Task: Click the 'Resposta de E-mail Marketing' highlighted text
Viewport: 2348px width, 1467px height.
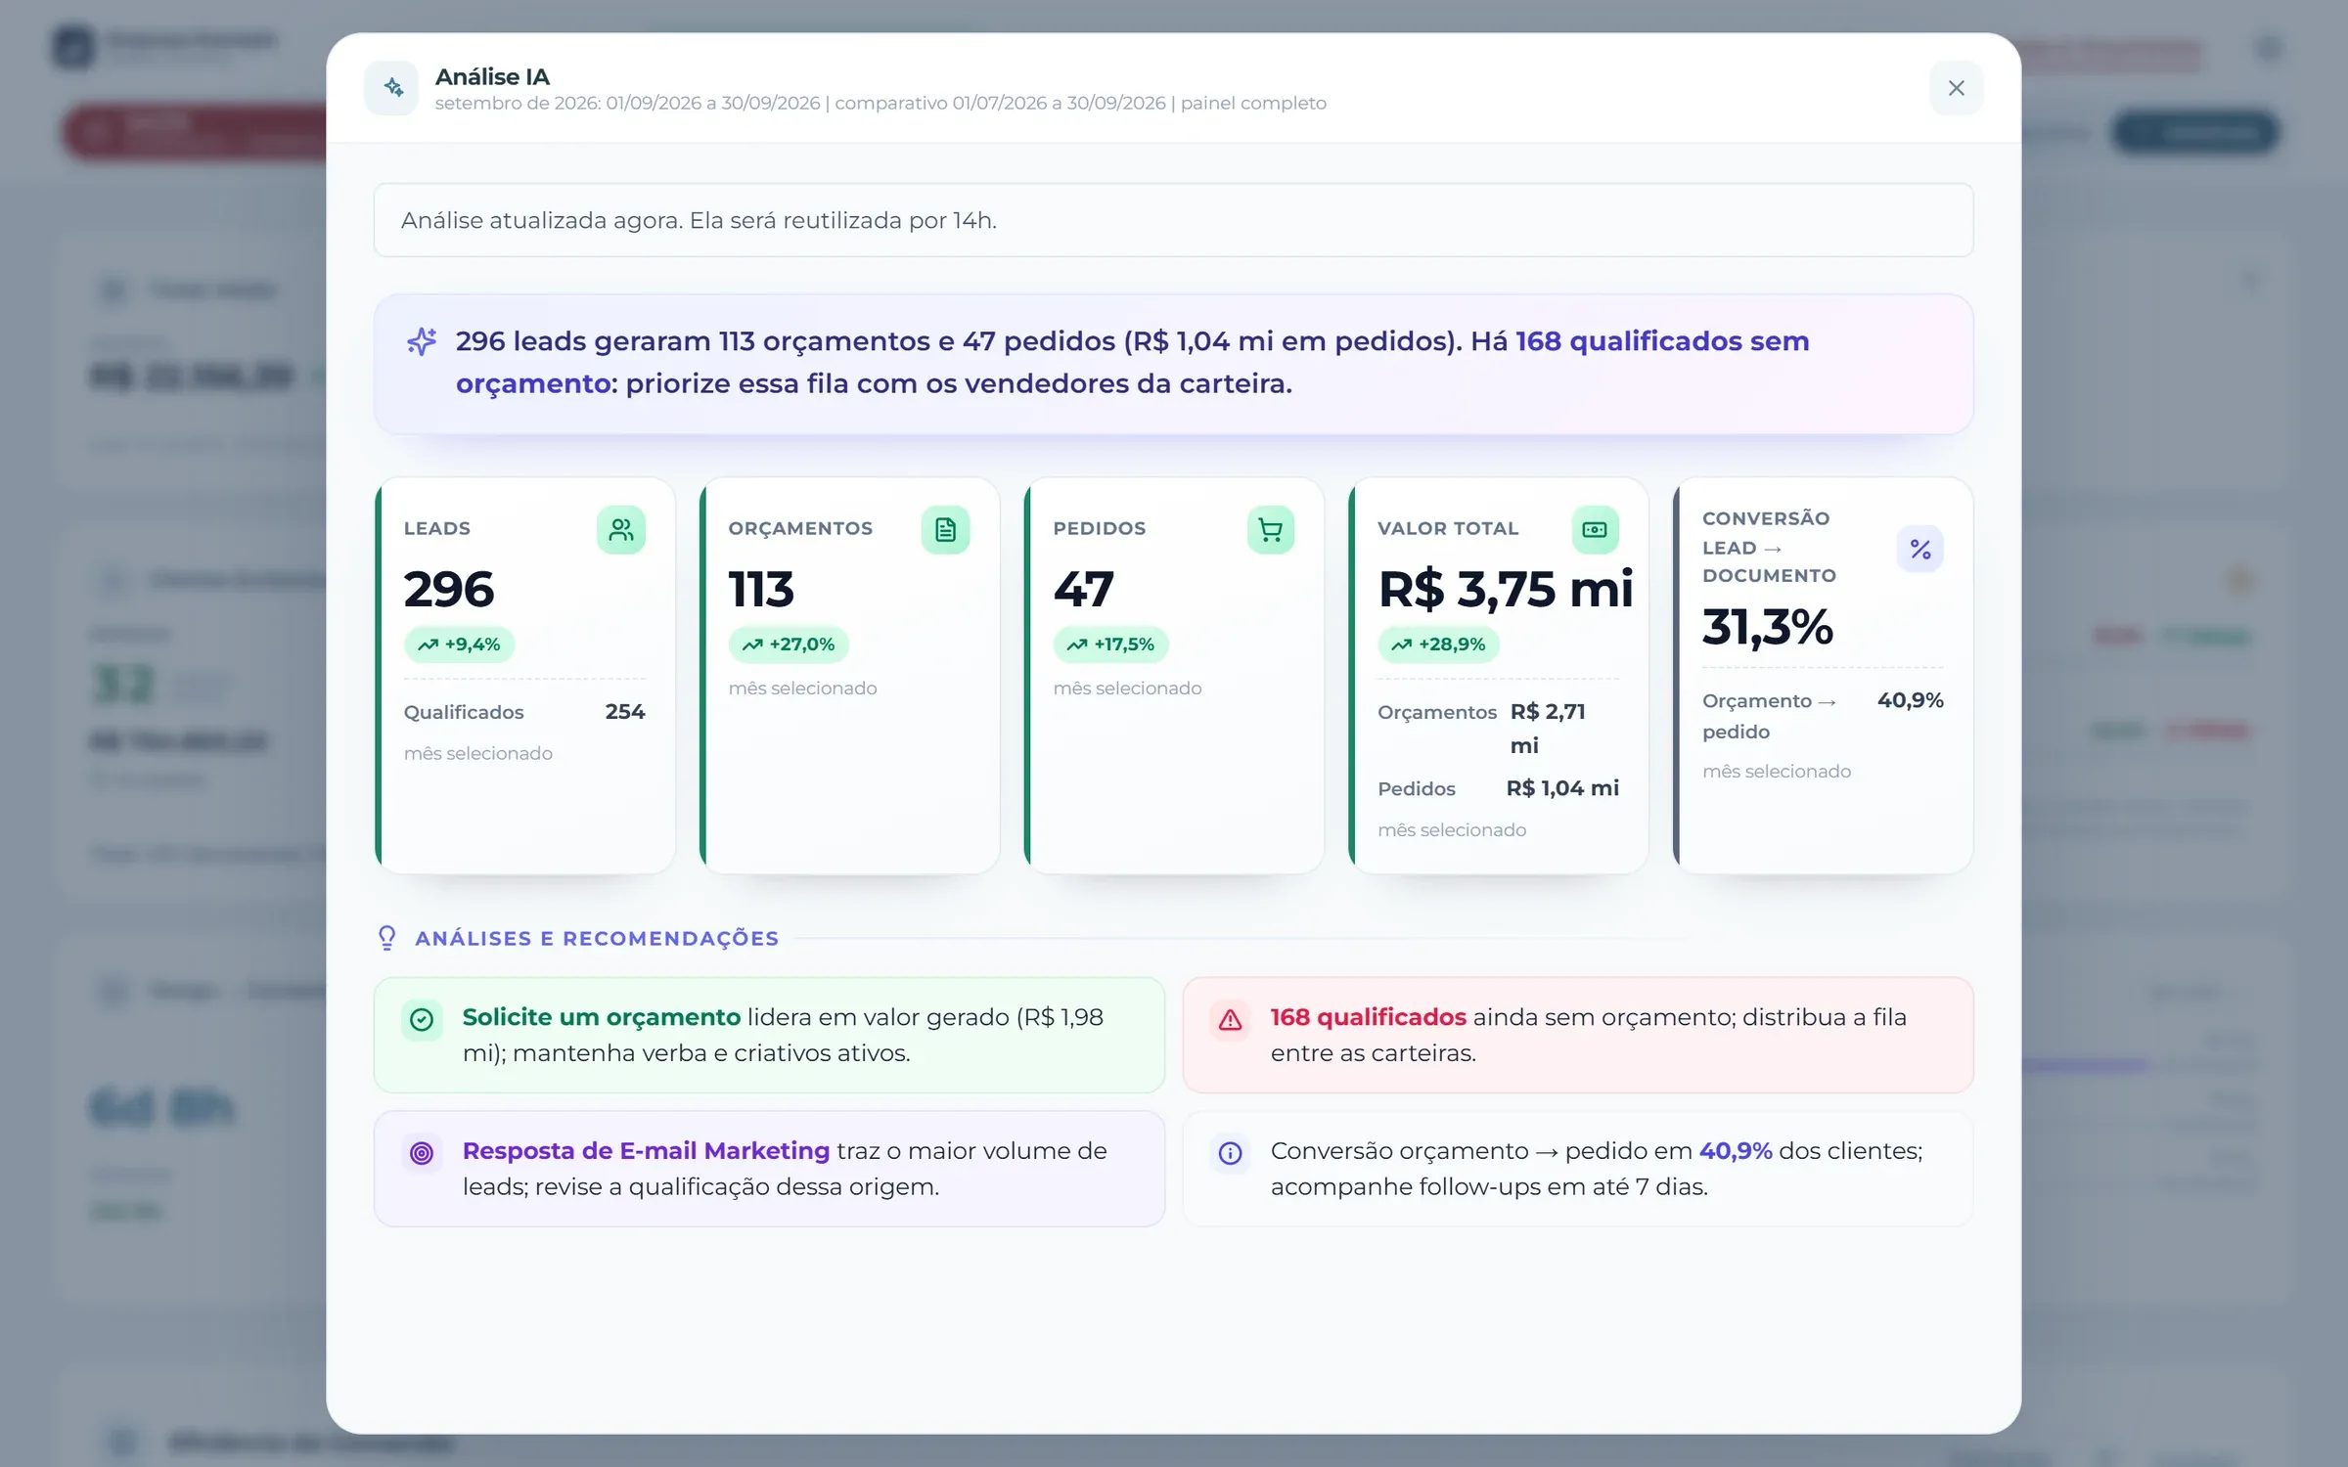Action: pyautogui.click(x=646, y=1151)
